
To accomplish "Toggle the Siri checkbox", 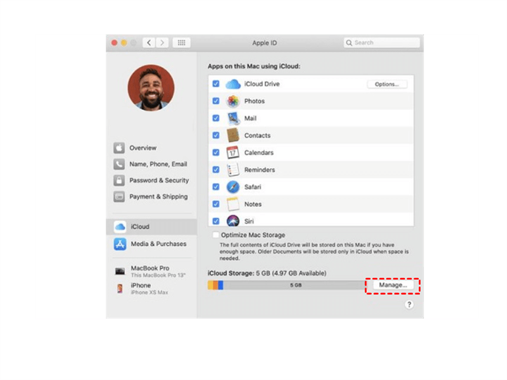I will (216, 221).
